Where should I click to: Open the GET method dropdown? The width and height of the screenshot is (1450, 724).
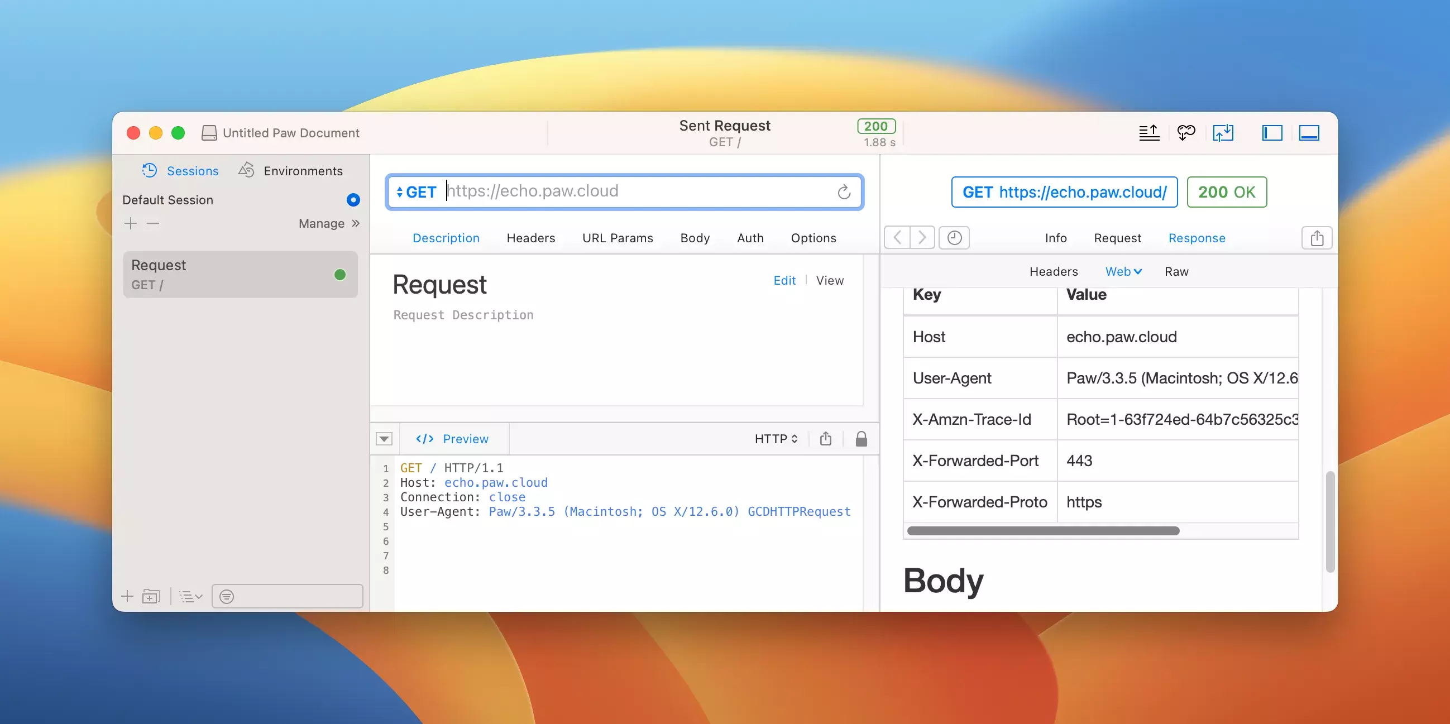(417, 193)
